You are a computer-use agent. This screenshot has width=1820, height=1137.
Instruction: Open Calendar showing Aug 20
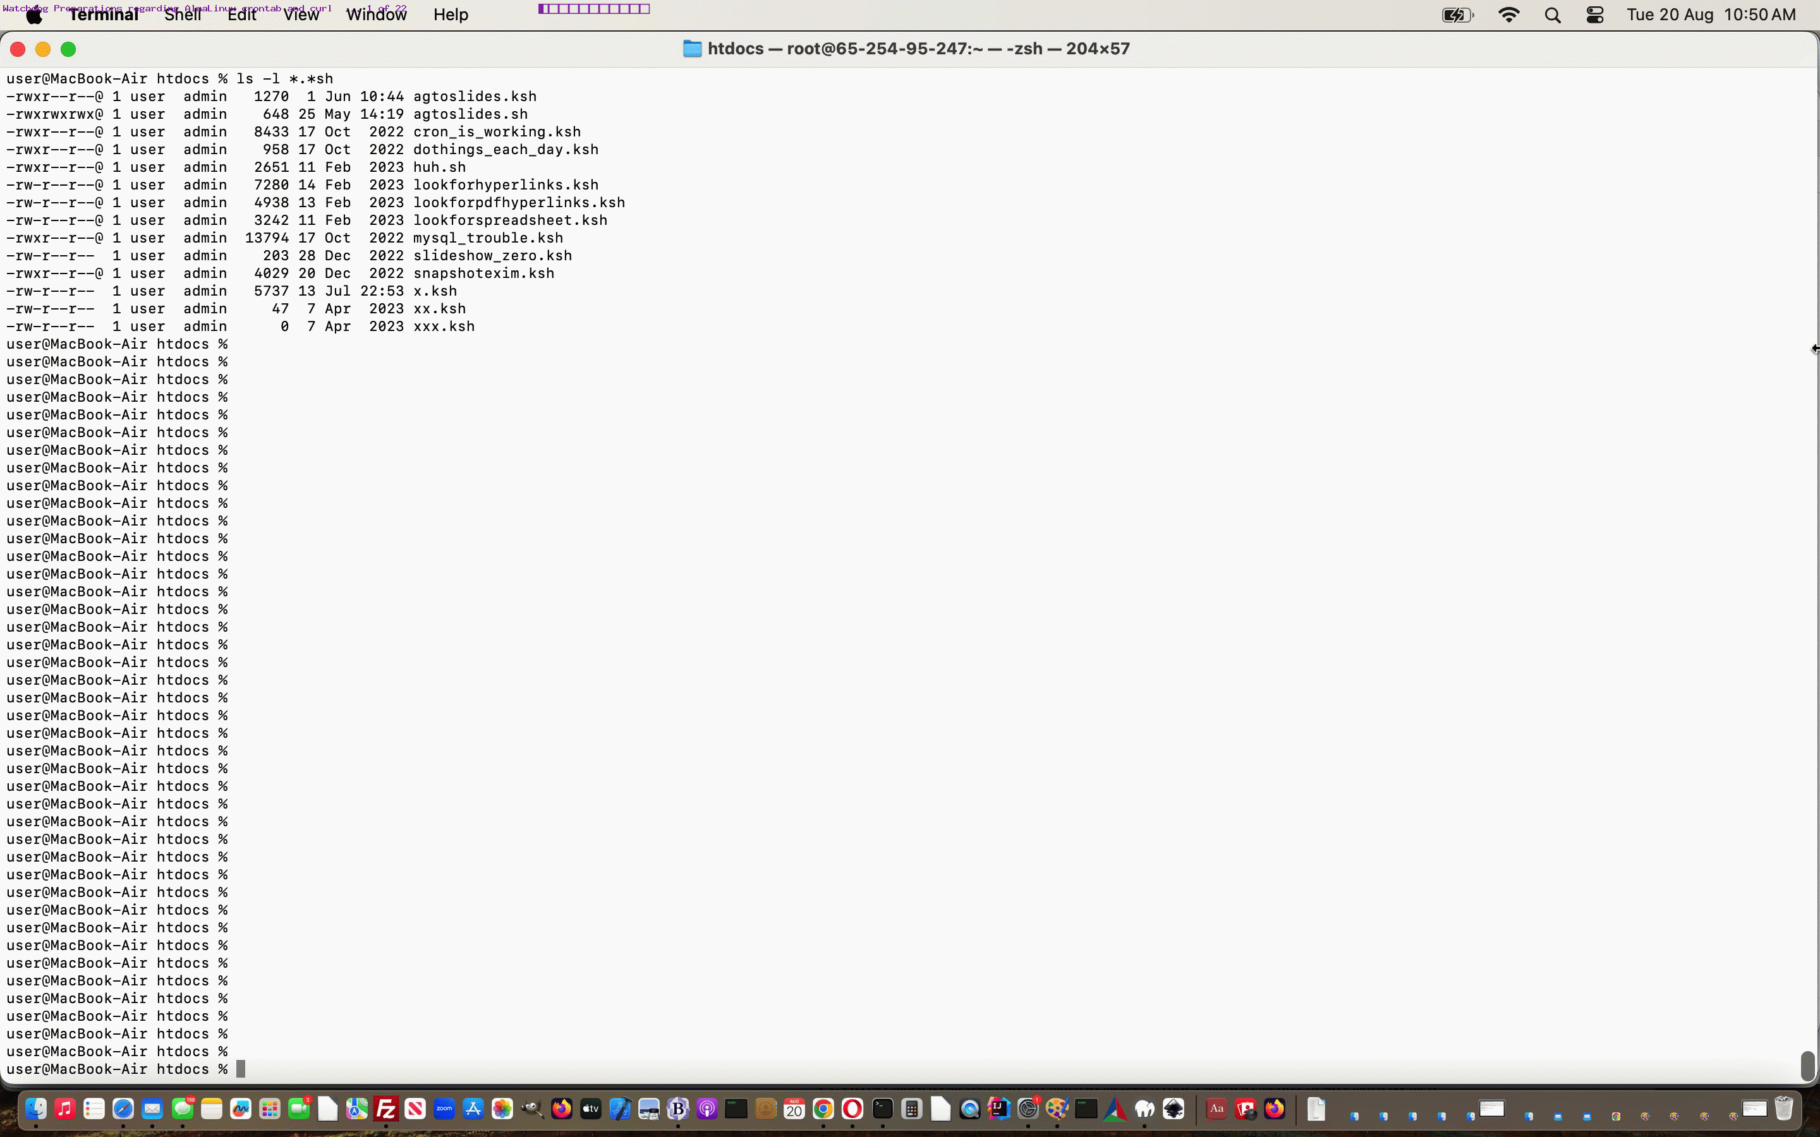[794, 1109]
